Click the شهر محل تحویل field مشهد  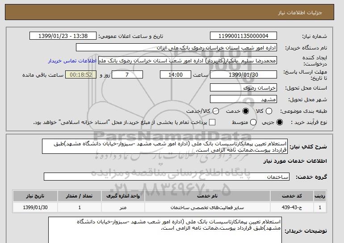pyautogui.click(x=243, y=99)
